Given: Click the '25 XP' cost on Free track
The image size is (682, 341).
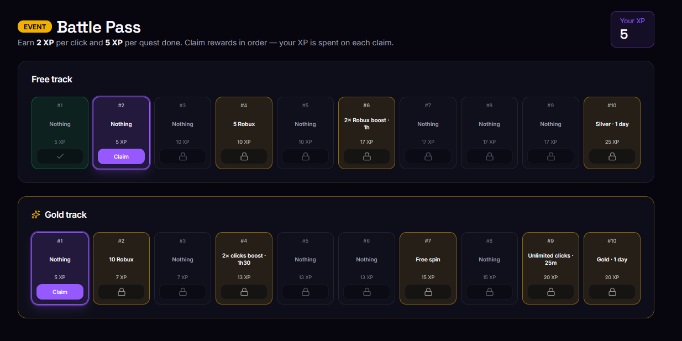Looking at the screenshot, I should tap(612, 142).
